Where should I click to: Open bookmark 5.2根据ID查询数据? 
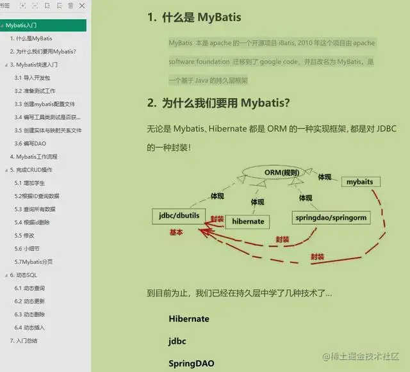pos(37,196)
